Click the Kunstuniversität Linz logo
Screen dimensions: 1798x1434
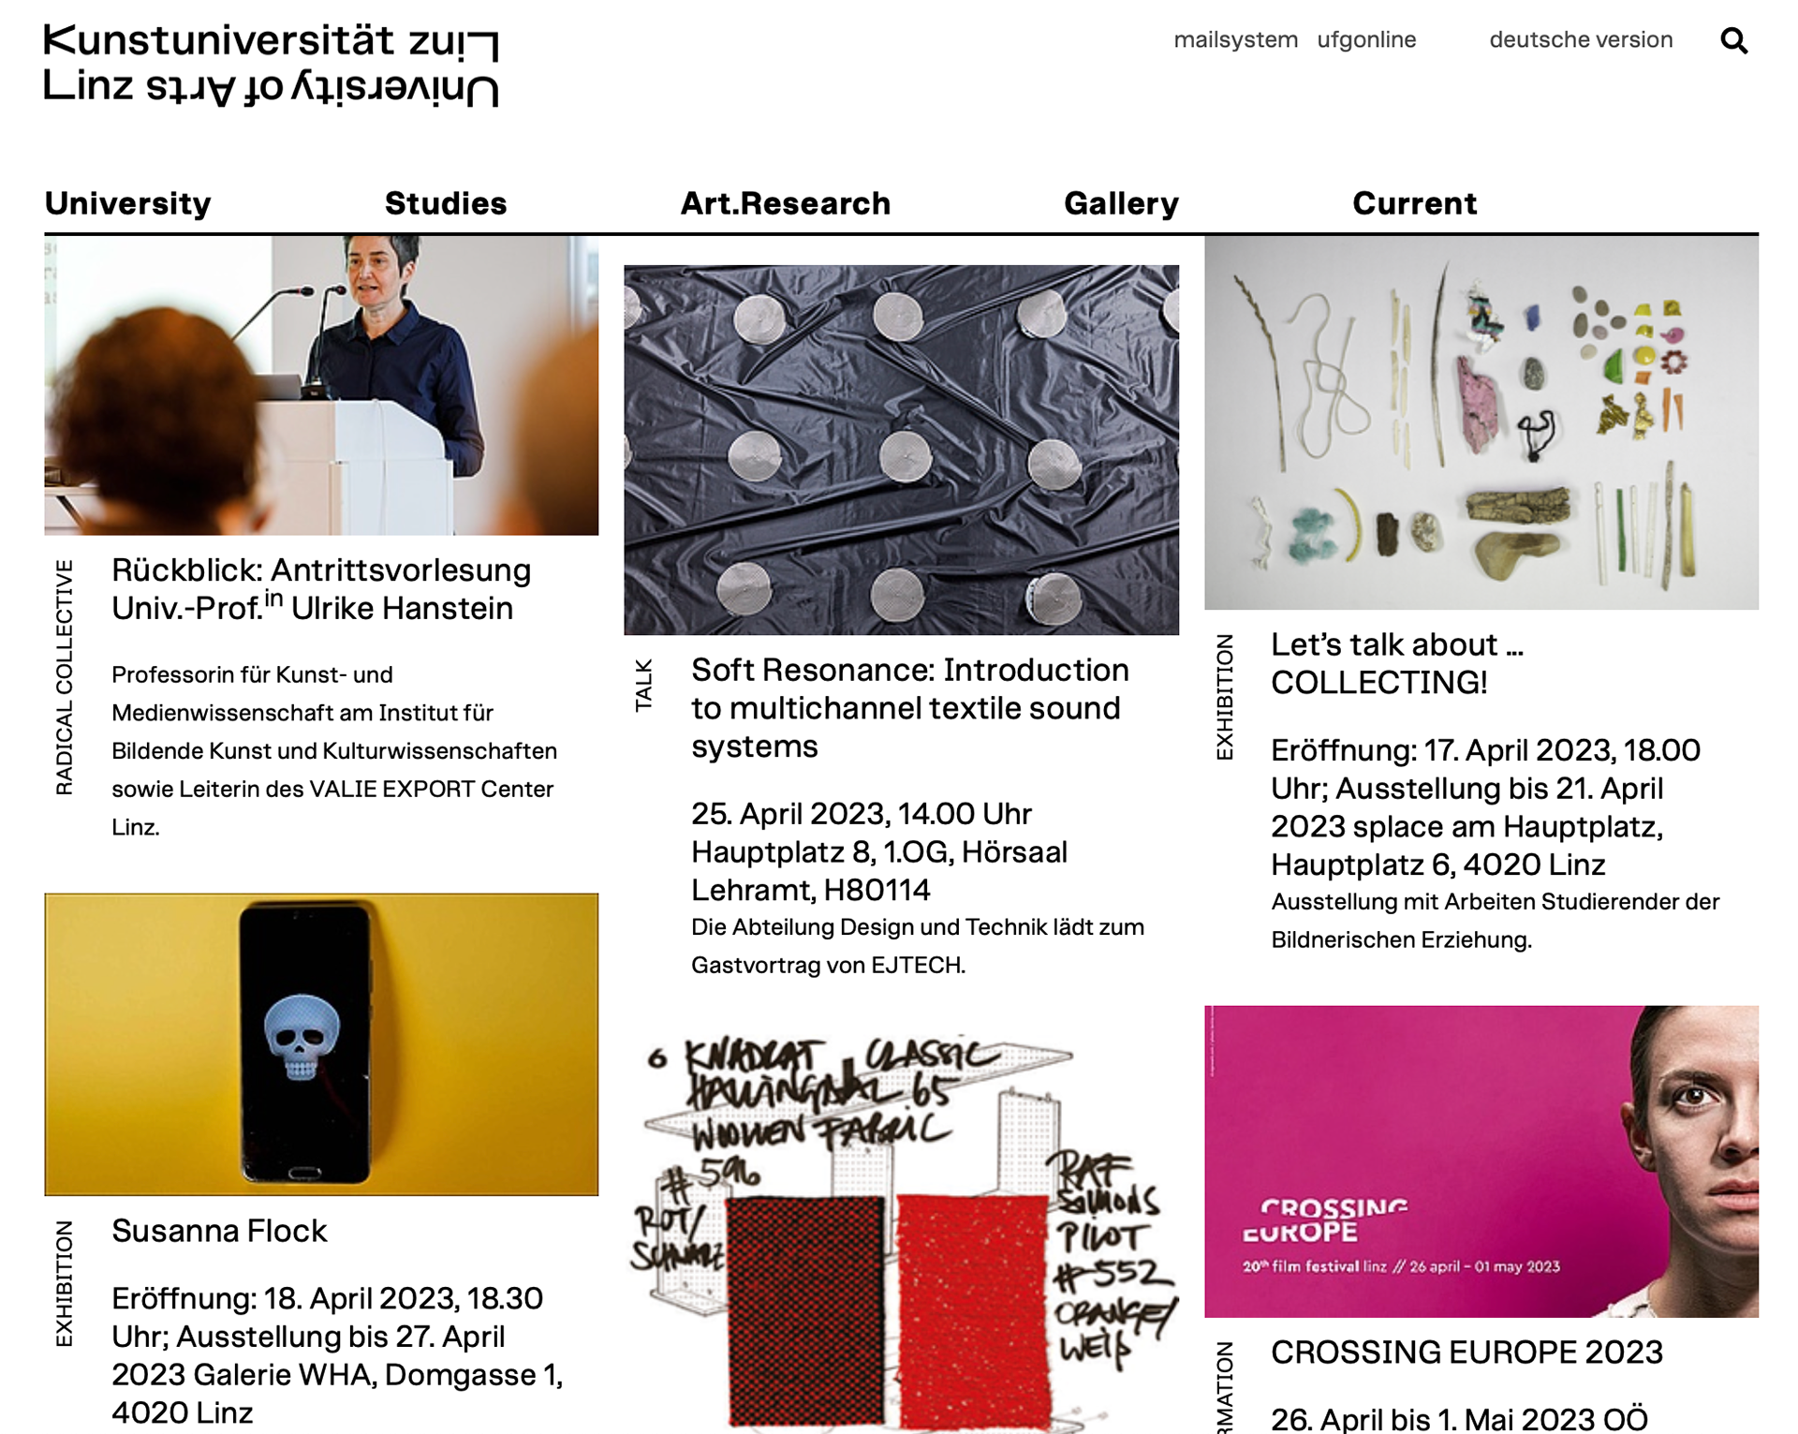pos(272,66)
